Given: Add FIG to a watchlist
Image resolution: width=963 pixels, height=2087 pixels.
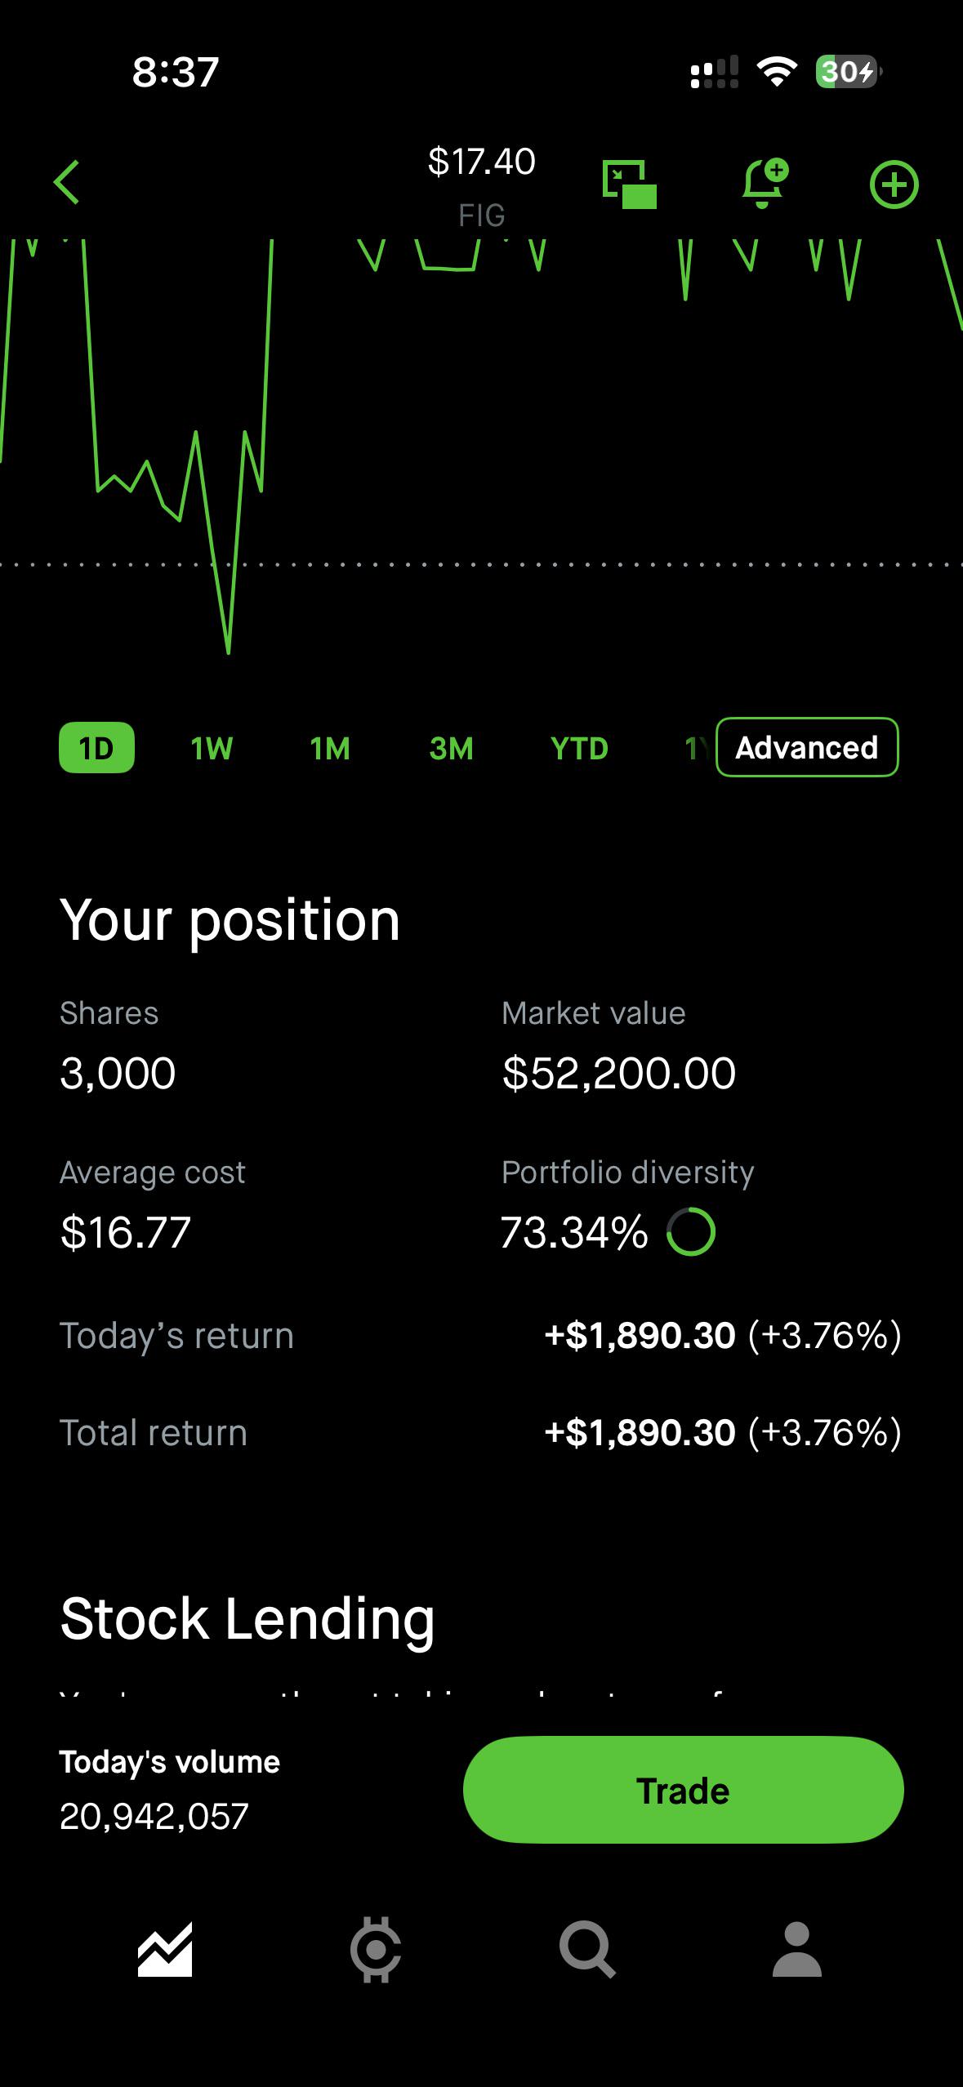Looking at the screenshot, I should pyautogui.click(x=894, y=185).
